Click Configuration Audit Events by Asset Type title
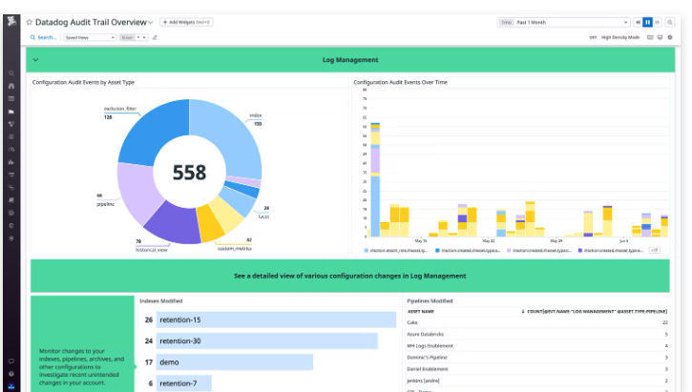The image size is (692, 392). click(83, 82)
